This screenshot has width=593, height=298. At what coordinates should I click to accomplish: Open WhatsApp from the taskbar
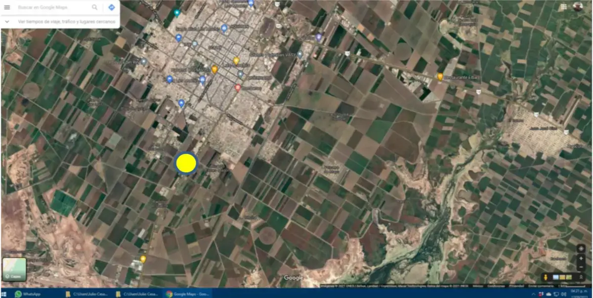pyautogui.click(x=28, y=294)
